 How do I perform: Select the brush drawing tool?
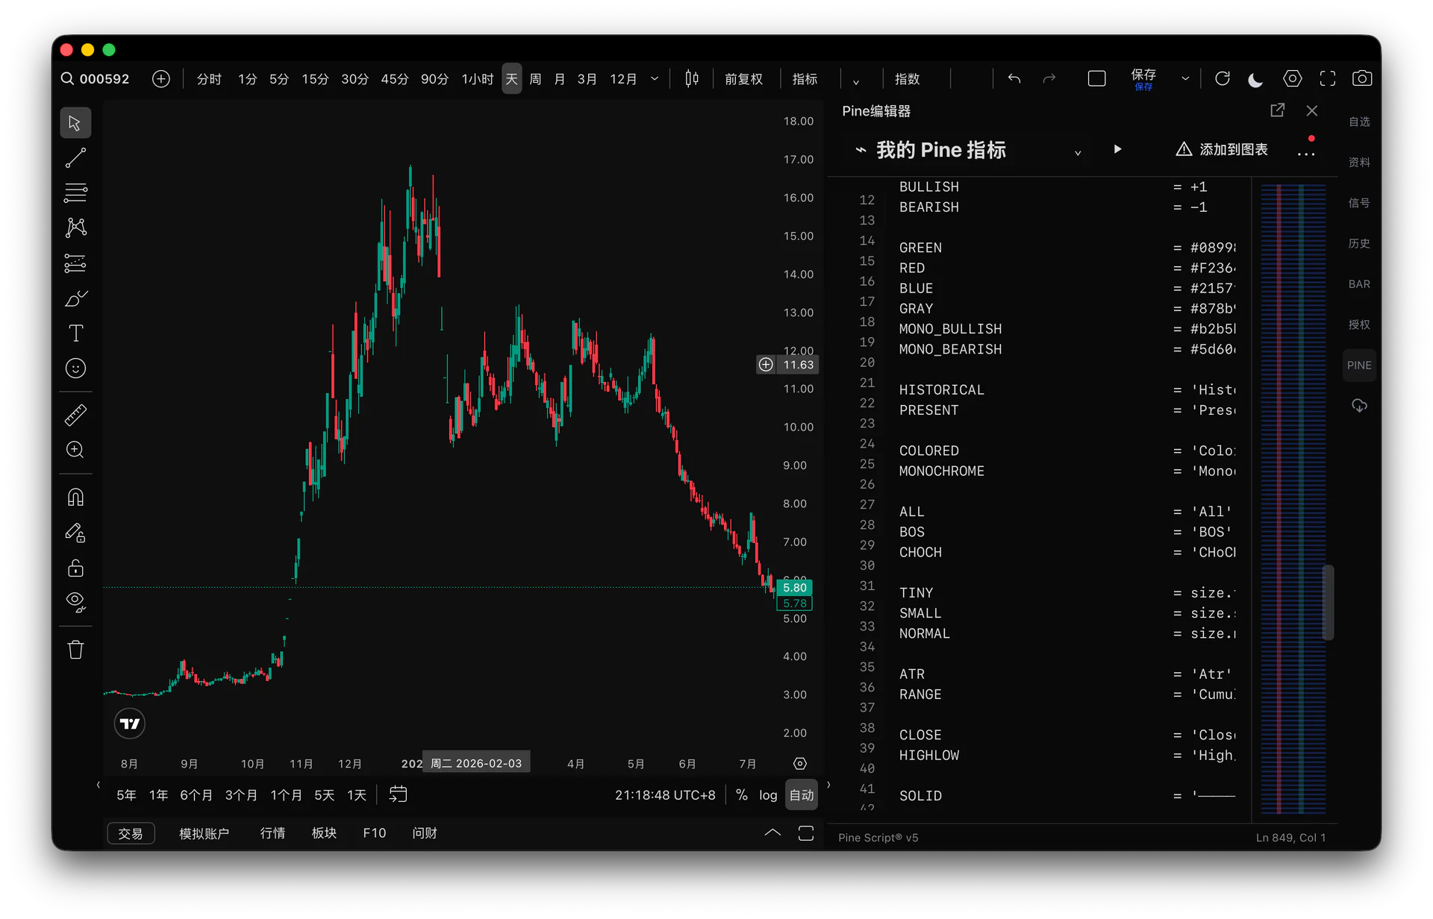[75, 298]
